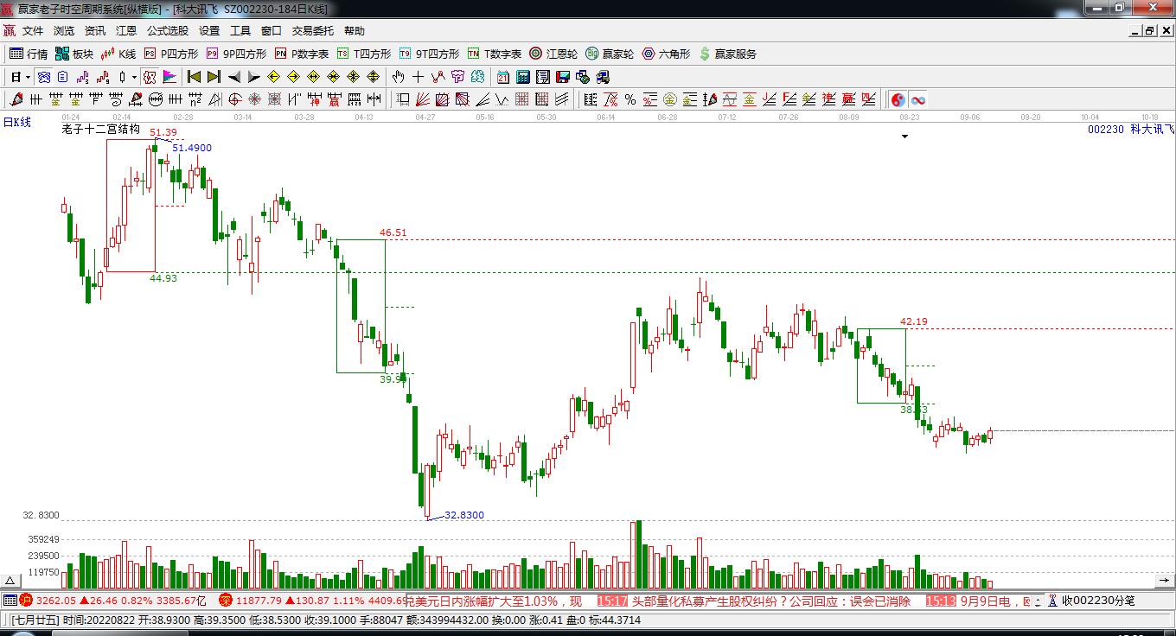1176x636 pixels.
Task: Open the P数字表 tool
Action: coord(302,54)
